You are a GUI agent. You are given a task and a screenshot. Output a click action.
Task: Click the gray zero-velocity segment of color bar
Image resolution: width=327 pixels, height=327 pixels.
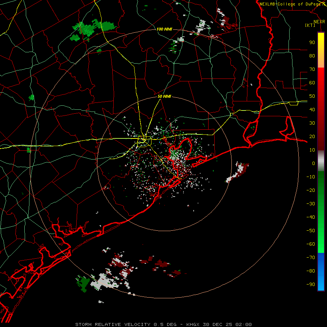point(321,161)
